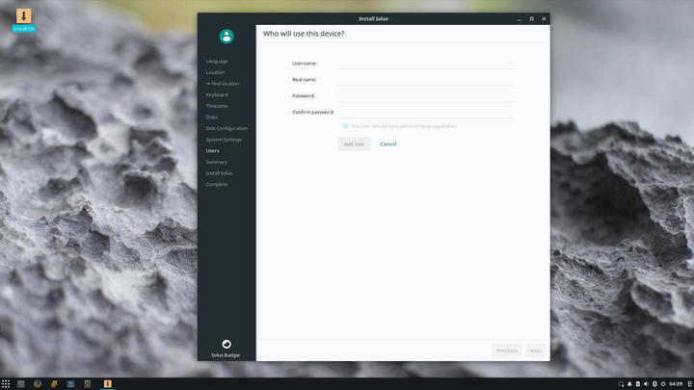The image size is (694, 390).
Task: Toggle administrative capabilities checkbox
Action: (345, 126)
